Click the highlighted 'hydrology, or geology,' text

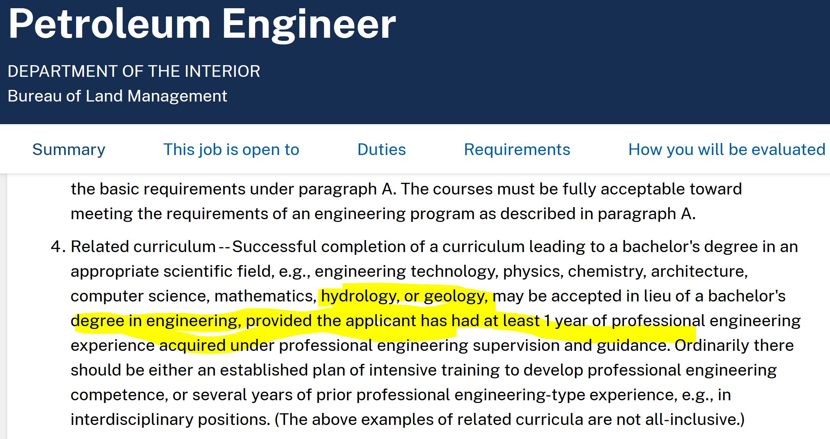pos(405,296)
